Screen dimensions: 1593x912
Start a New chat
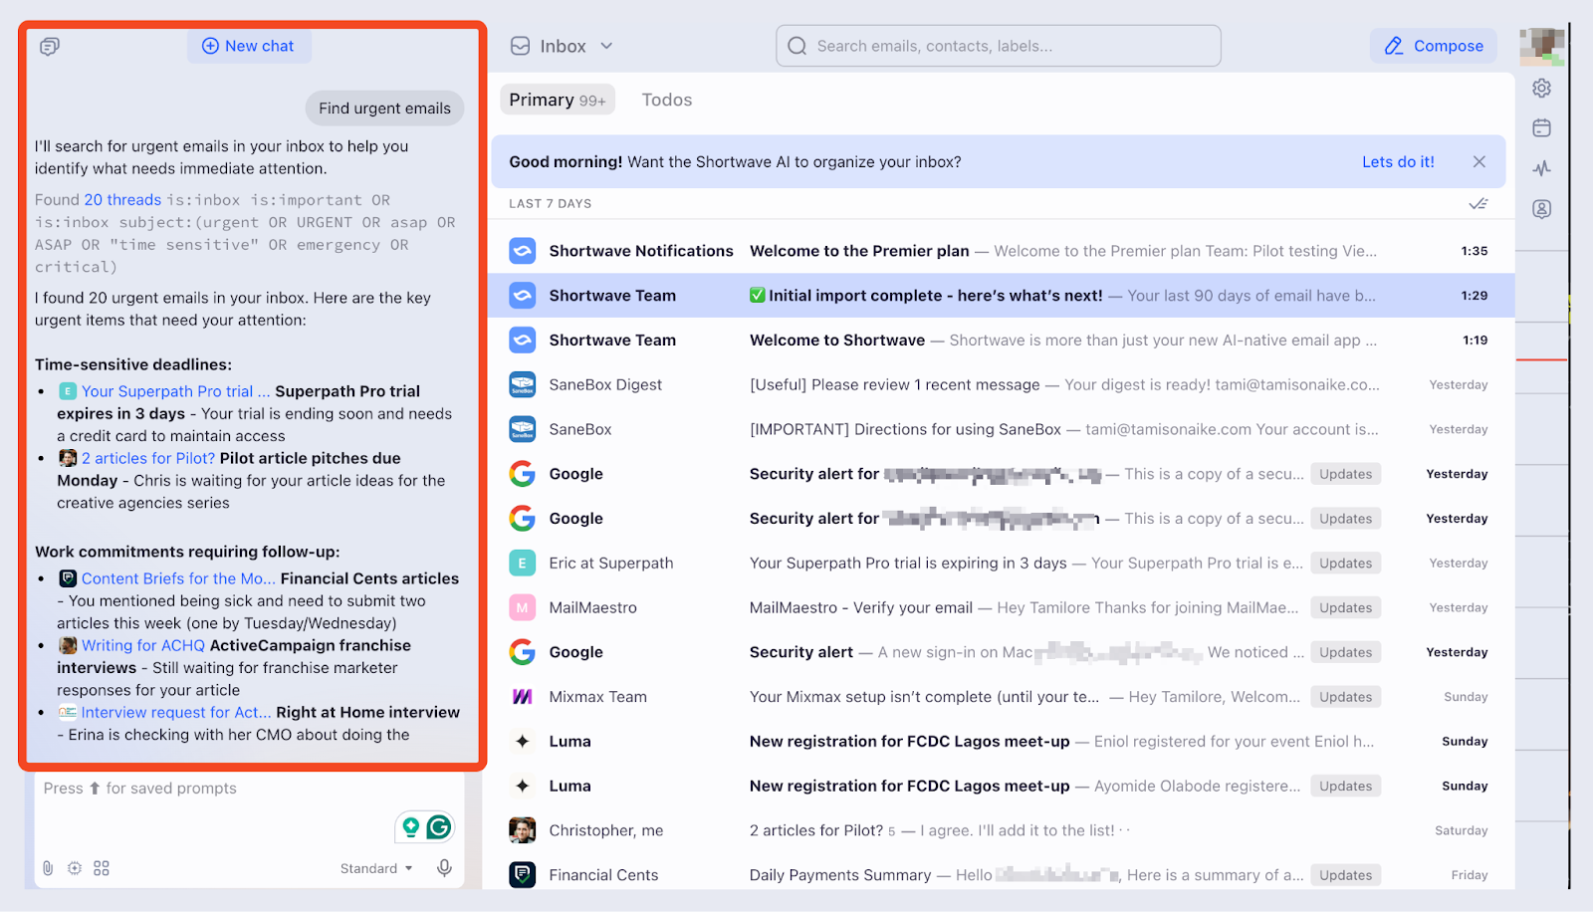[x=249, y=46]
